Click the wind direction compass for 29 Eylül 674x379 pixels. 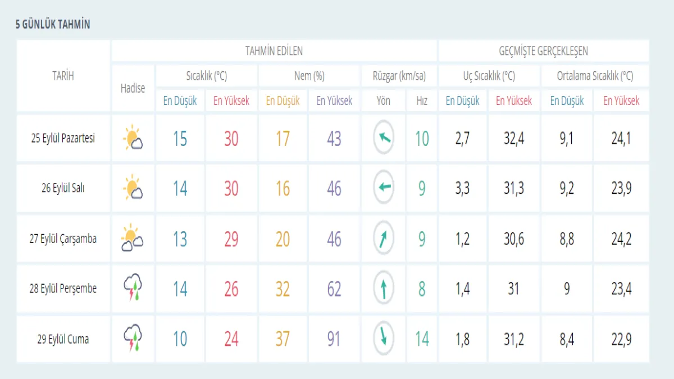tap(384, 339)
